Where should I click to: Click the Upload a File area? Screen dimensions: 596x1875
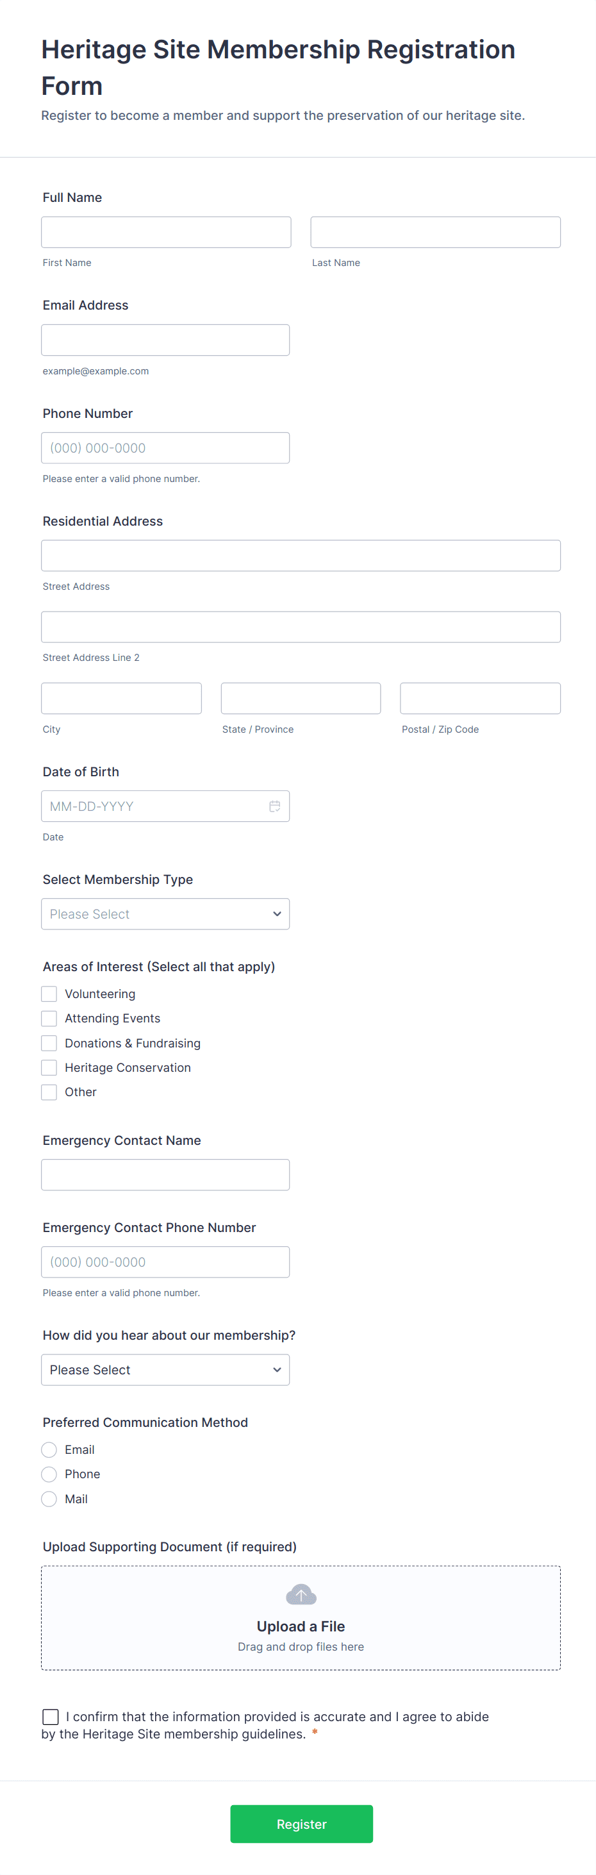coord(301,1617)
